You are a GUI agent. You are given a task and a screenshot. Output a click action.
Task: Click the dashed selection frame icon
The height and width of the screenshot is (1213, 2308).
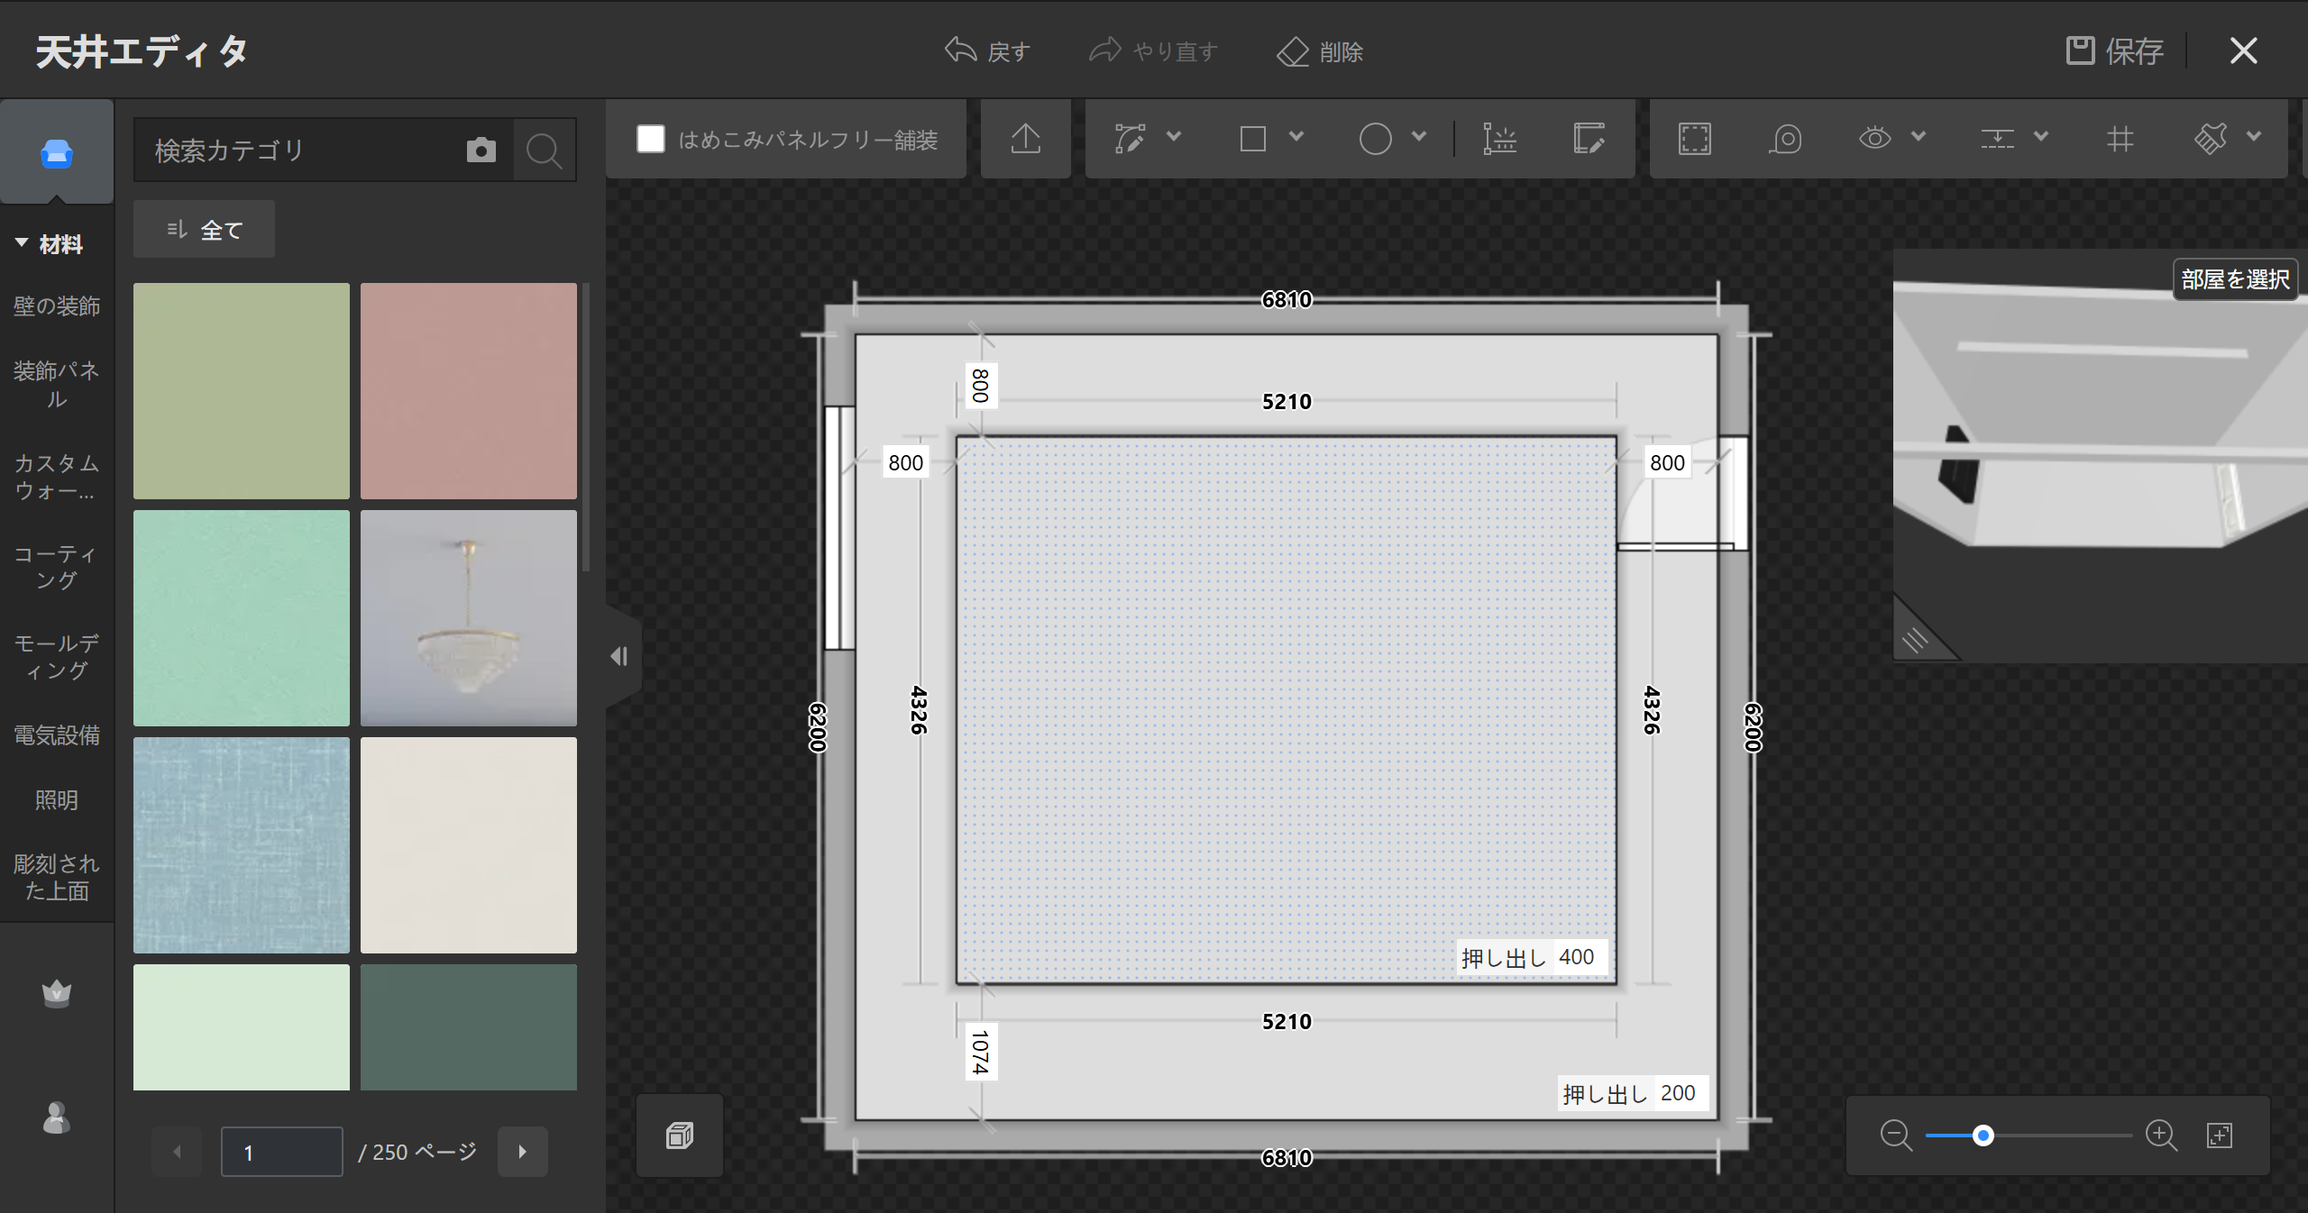(x=1695, y=139)
